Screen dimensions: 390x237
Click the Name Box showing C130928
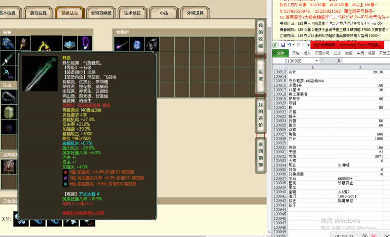pyautogui.click(x=293, y=61)
